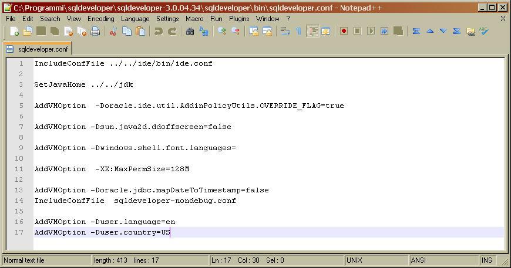Click the second blue collapse toolbar icon
The image size is (511, 268).
point(457,31)
